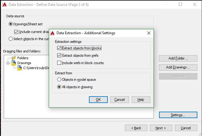Maximize the Data Extraction window

(x=180, y=5)
